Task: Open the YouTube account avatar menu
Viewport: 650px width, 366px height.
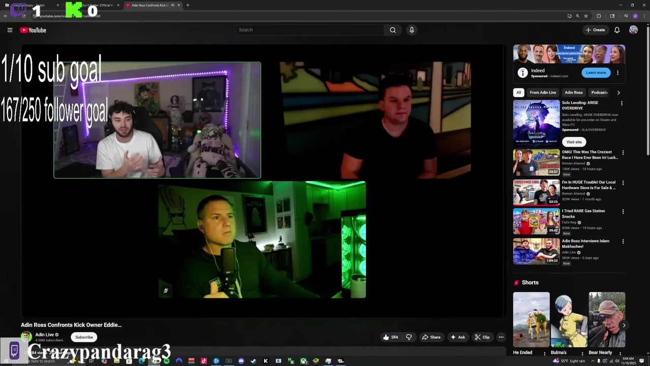Action: click(x=633, y=30)
